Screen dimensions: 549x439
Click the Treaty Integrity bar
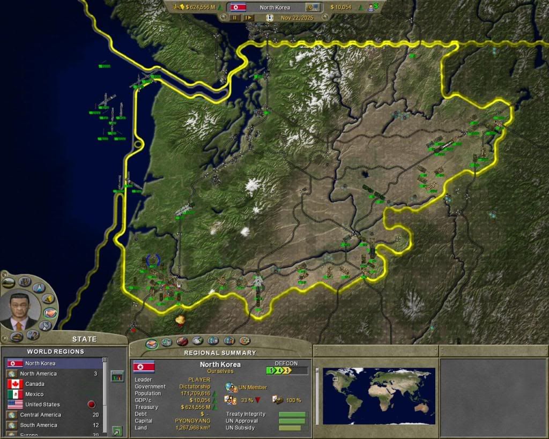293,414
